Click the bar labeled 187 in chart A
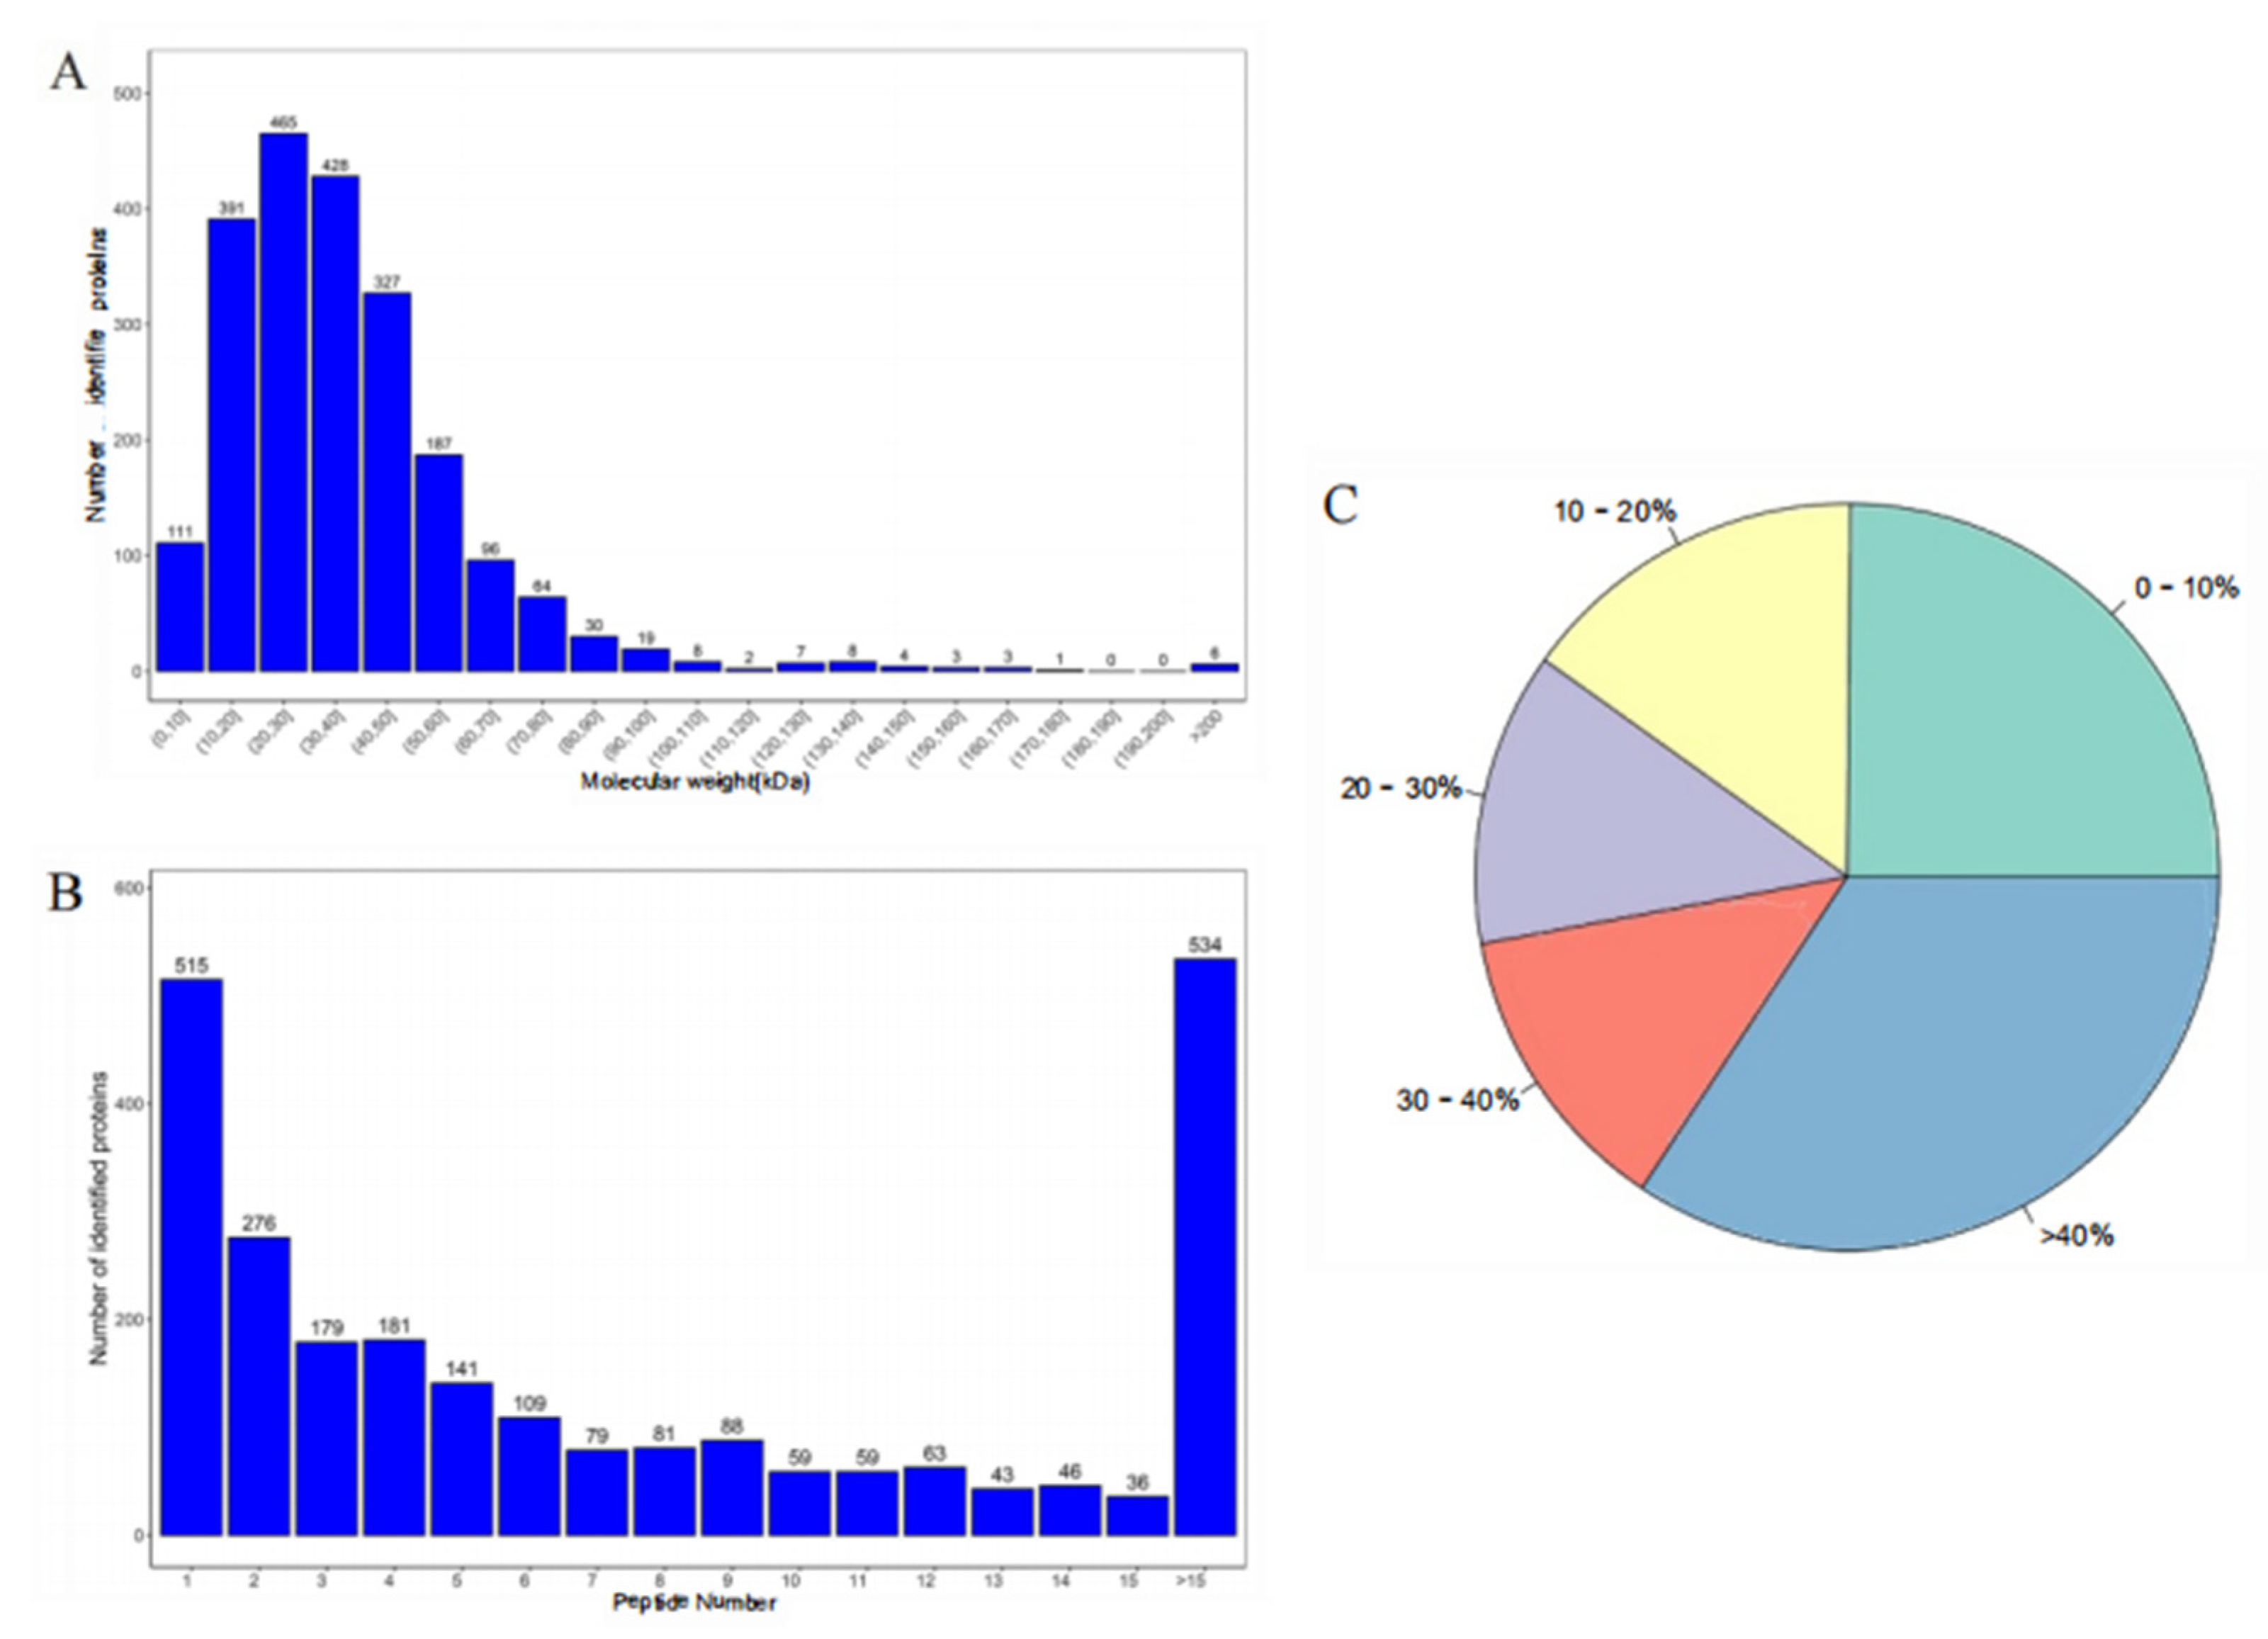 tap(439, 562)
